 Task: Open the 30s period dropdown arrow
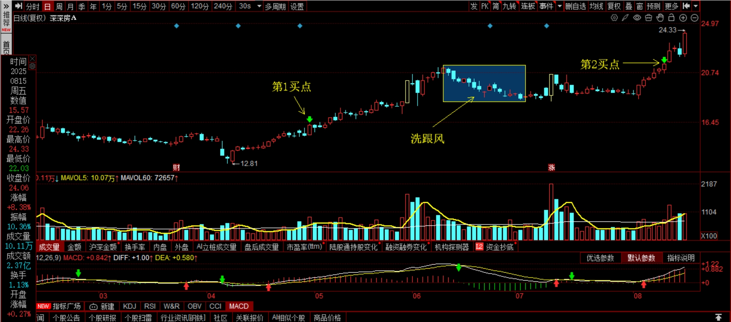click(x=259, y=6)
